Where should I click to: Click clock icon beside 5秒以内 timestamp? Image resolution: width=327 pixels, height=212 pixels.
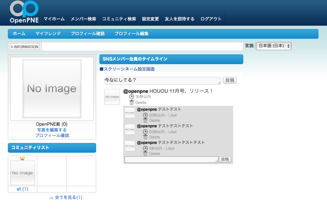click(145, 148)
